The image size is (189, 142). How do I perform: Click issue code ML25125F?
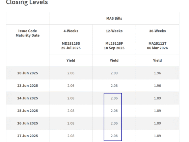pyautogui.click(x=114, y=44)
